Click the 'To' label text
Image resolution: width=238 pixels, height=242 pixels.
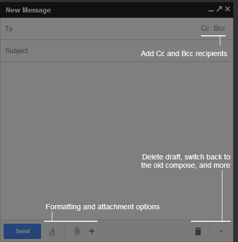[x=9, y=29]
